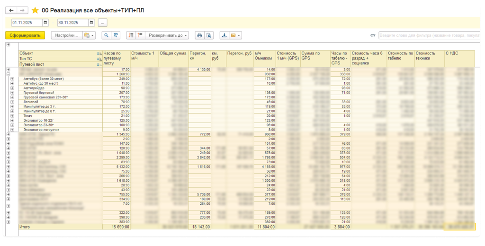Open report variants dropdown next to Настройки

(89, 35)
